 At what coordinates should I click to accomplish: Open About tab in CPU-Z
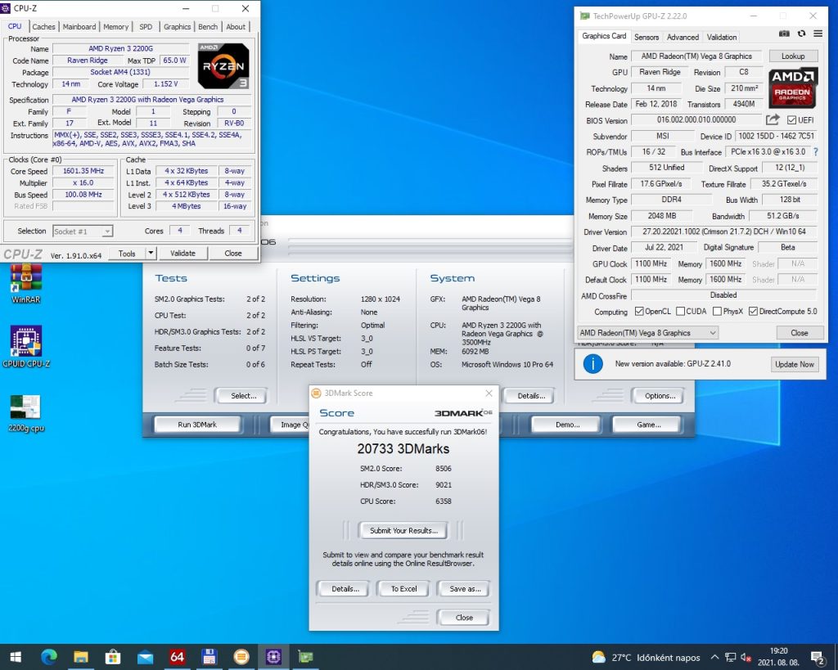pyautogui.click(x=236, y=27)
